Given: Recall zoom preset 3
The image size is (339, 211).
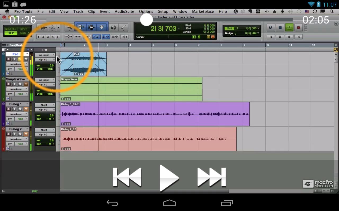Looking at the screenshot, I should 48,37.
